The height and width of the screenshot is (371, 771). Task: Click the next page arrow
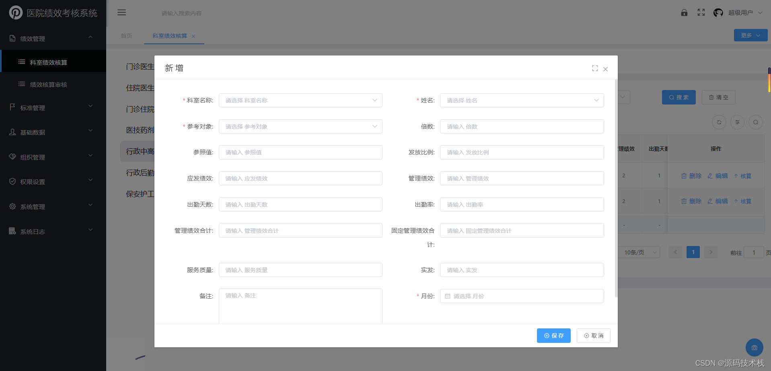pyautogui.click(x=711, y=252)
